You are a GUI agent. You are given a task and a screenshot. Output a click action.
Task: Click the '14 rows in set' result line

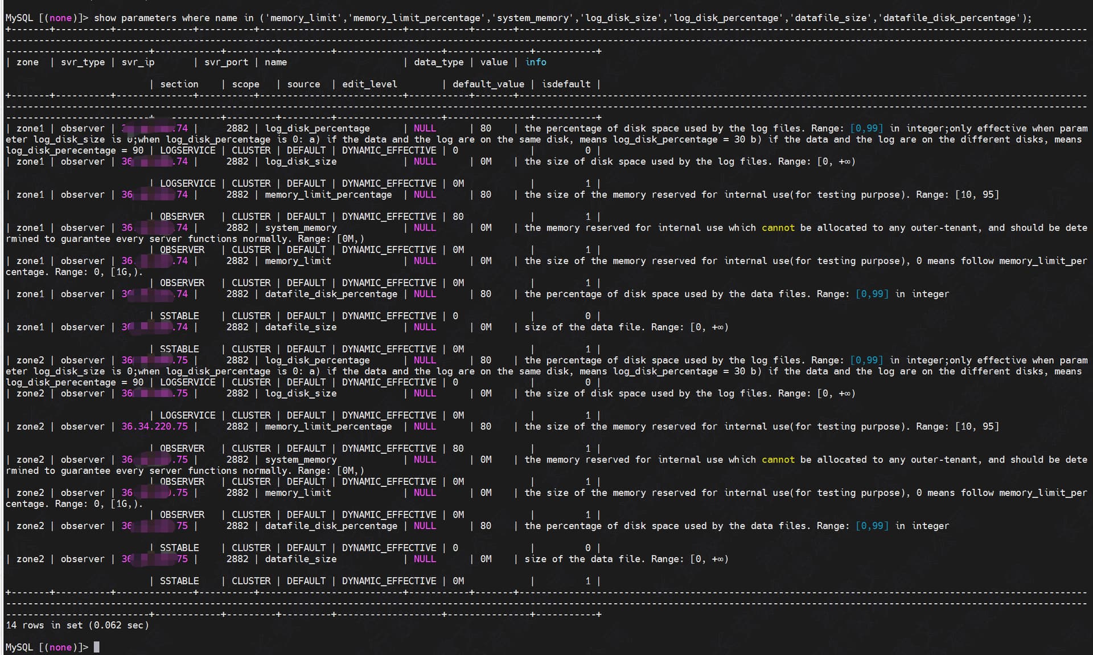(77, 625)
